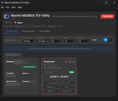
Task: Select the Monnit Devices tab
Action: [x=12, y=31]
